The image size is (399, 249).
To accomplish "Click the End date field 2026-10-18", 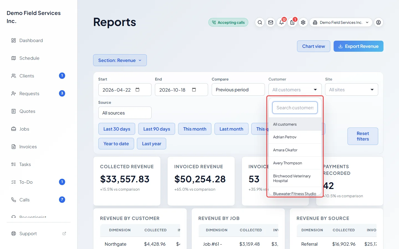I will coord(181,90).
